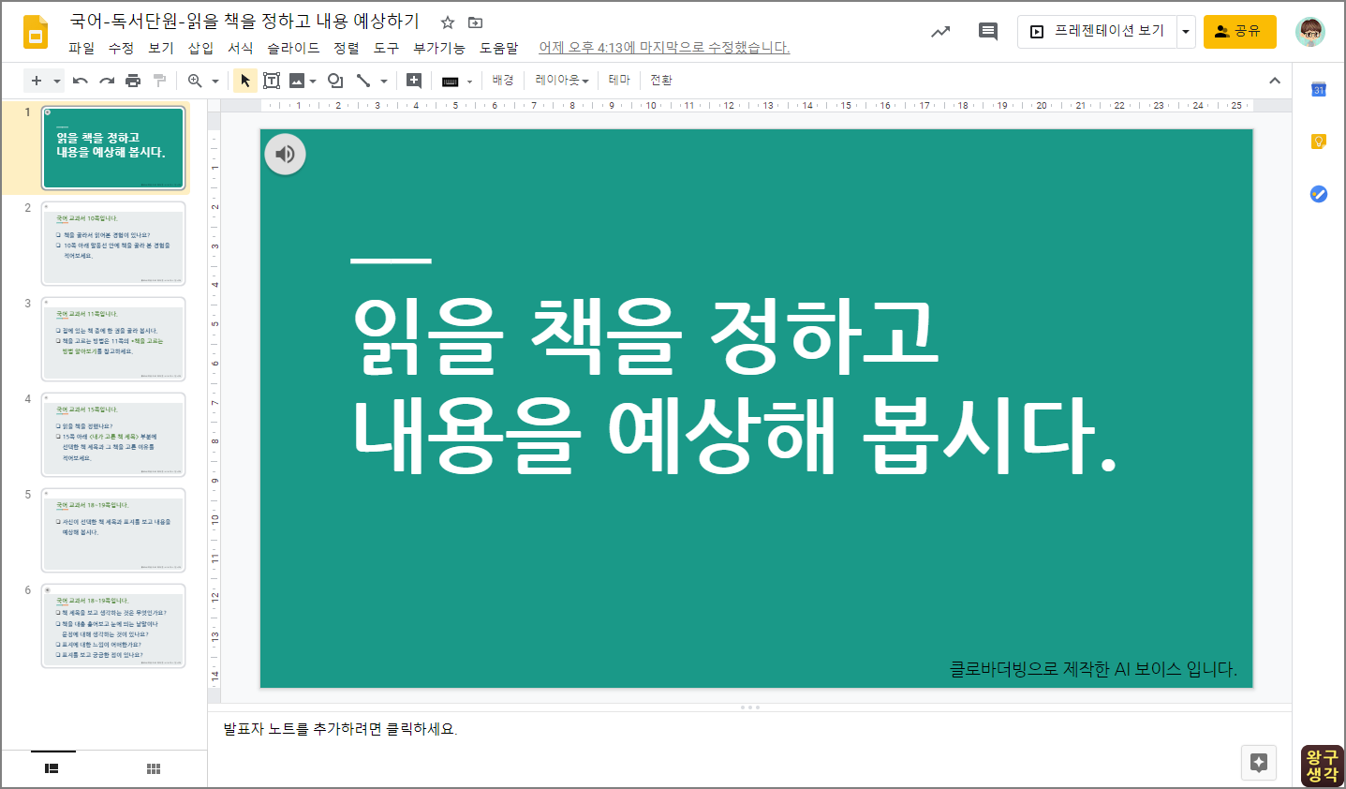Start the 프레젠테이션 보기 presentation

coord(1097,31)
